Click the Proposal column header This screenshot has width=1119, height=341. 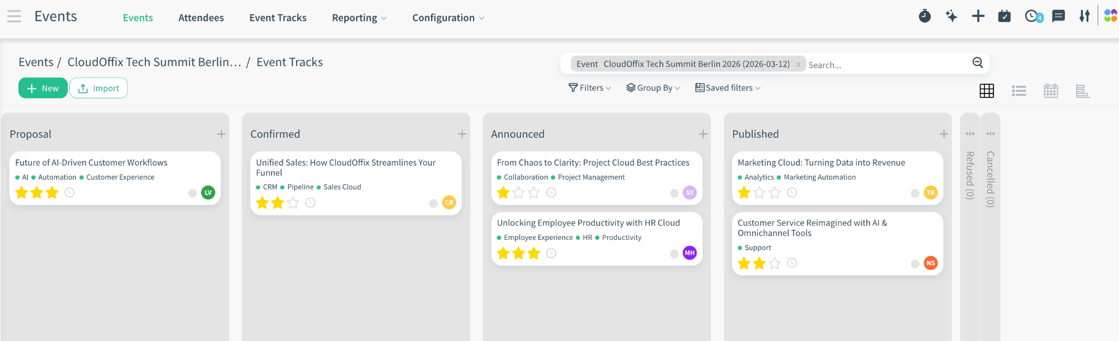click(31, 134)
